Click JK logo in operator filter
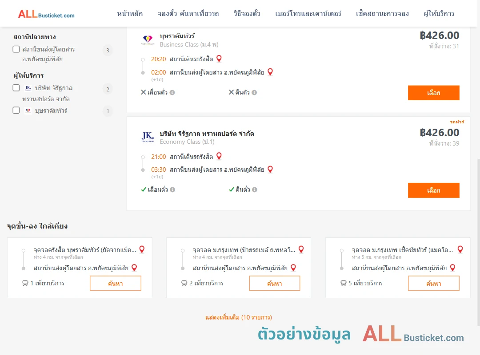480x355 pixels. (28, 88)
